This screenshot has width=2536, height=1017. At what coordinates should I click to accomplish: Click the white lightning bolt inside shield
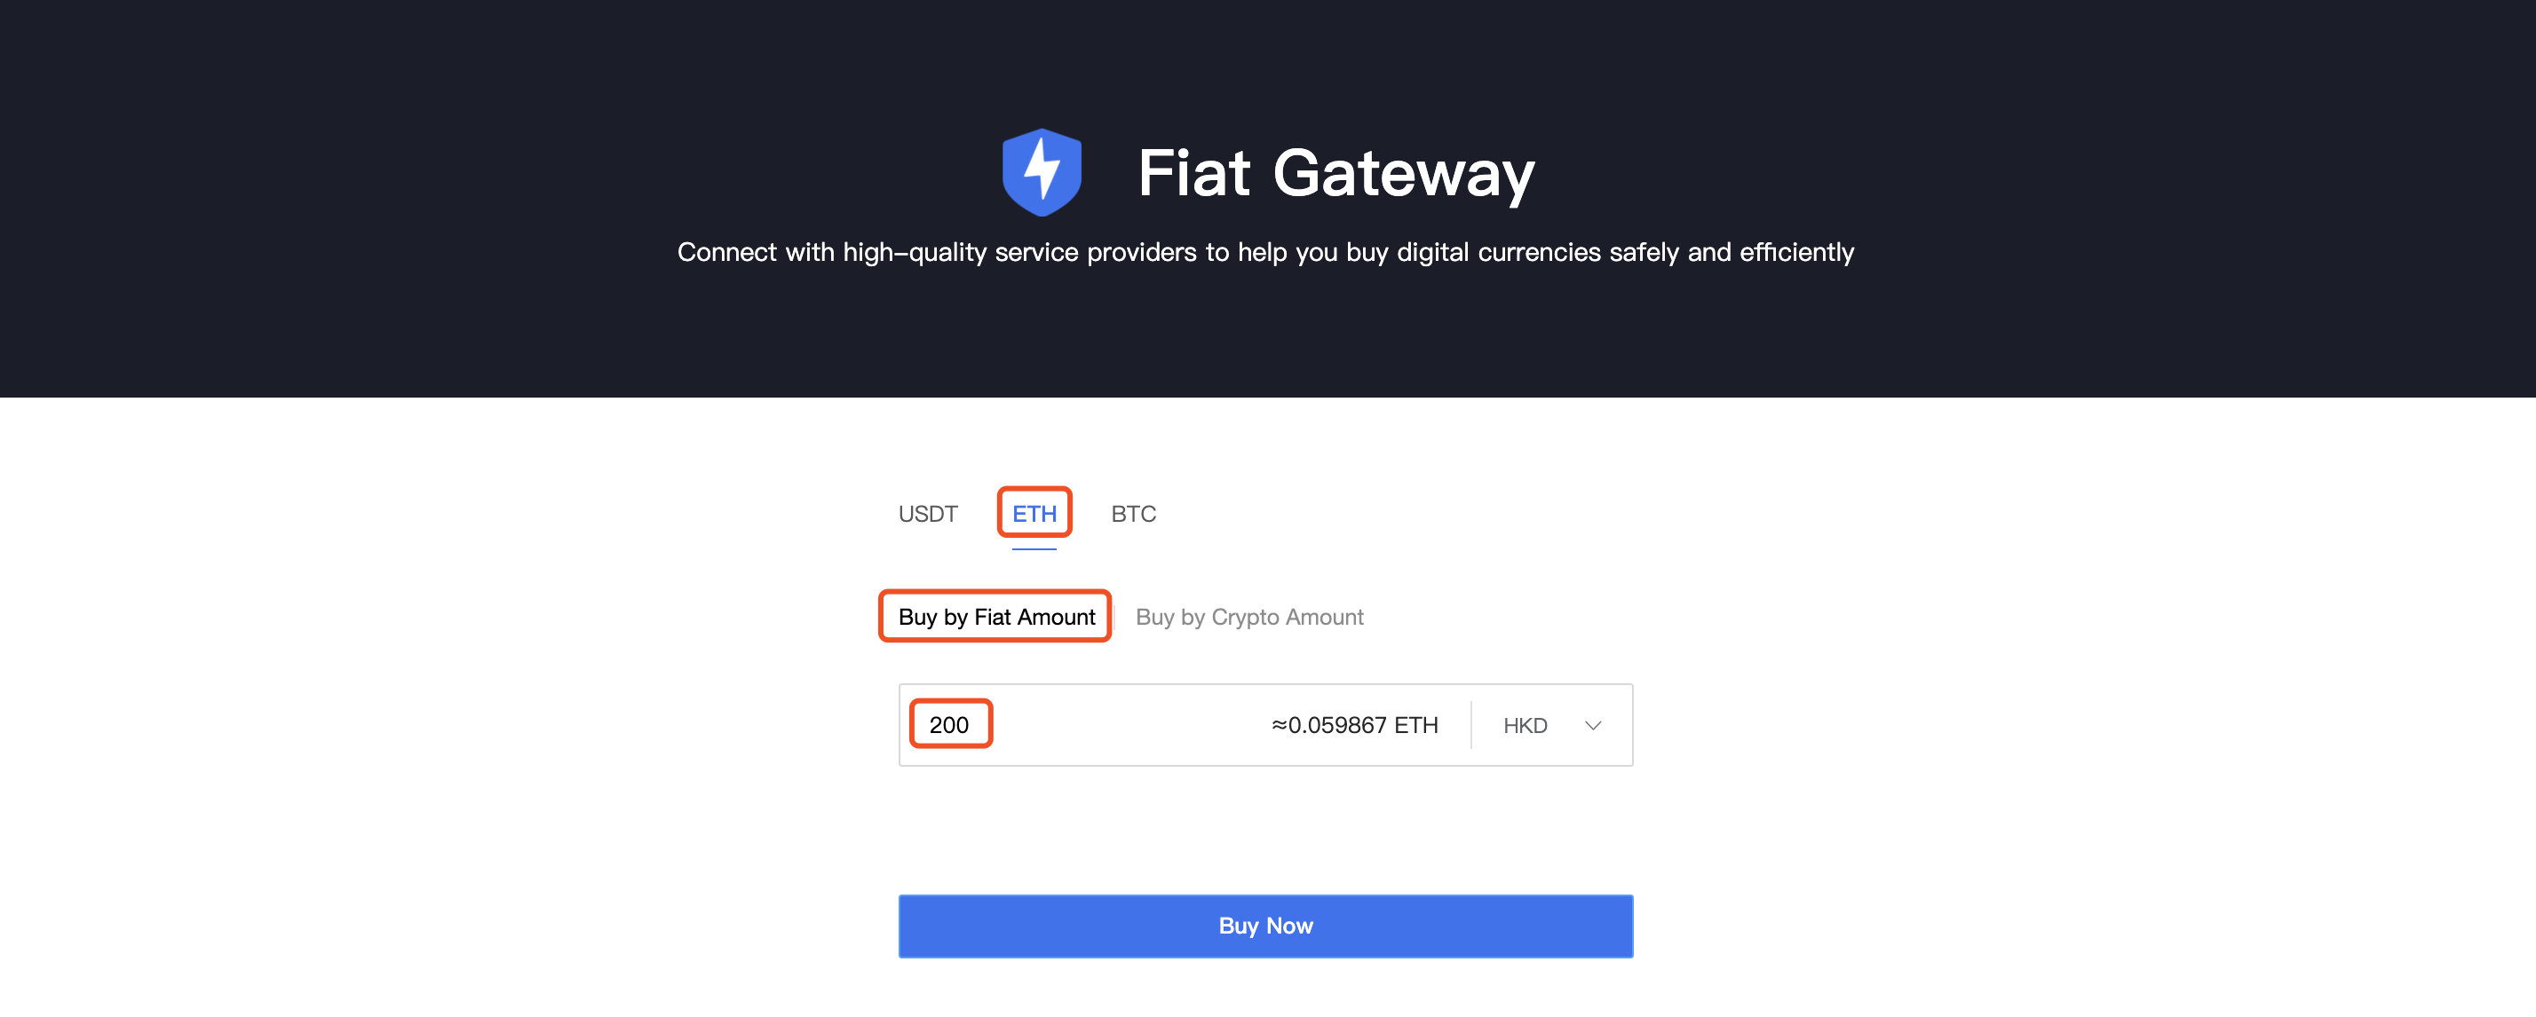(x=1041, y=169)
